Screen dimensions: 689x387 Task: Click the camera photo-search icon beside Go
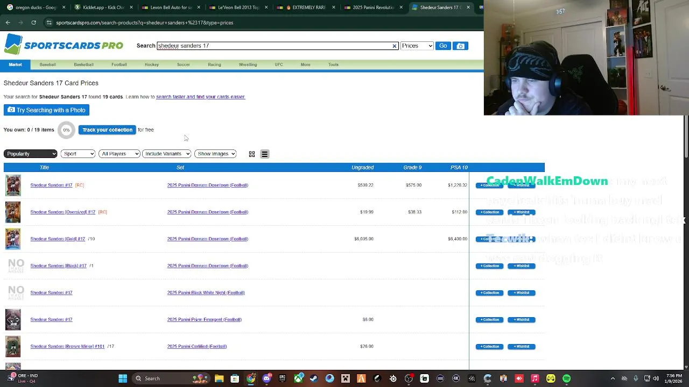[460, 46]
